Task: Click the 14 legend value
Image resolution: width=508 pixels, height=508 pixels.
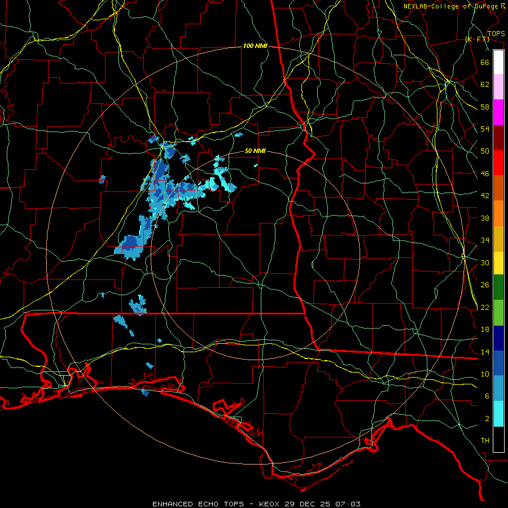Action: coord(485,352)
